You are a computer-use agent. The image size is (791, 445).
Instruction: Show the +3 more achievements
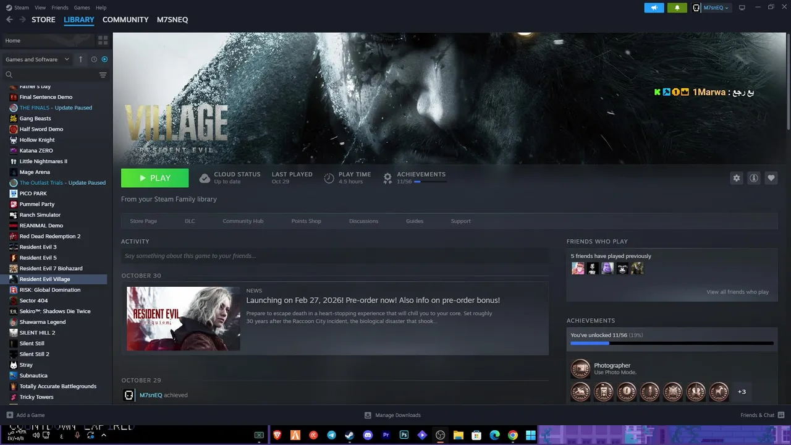coord(742,392)
